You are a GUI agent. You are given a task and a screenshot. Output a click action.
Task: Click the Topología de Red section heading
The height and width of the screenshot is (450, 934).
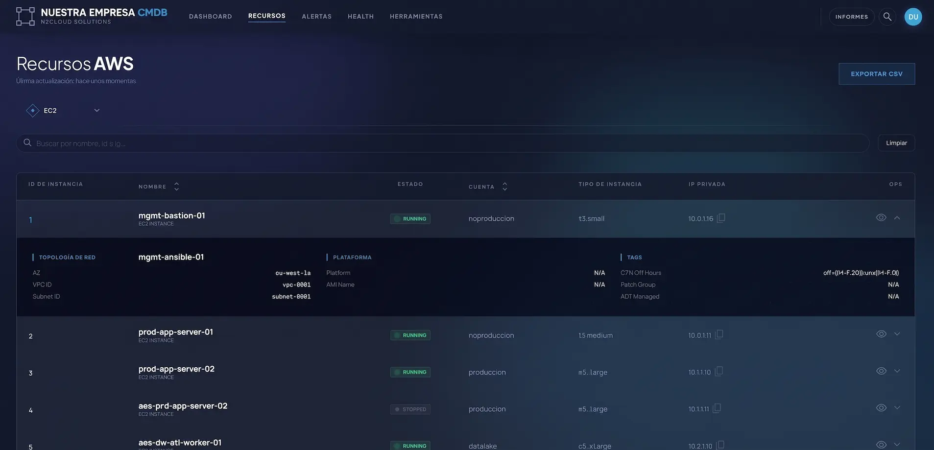coord(67,258)
